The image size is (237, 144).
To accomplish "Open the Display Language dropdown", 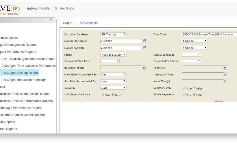I will [191, 55].
